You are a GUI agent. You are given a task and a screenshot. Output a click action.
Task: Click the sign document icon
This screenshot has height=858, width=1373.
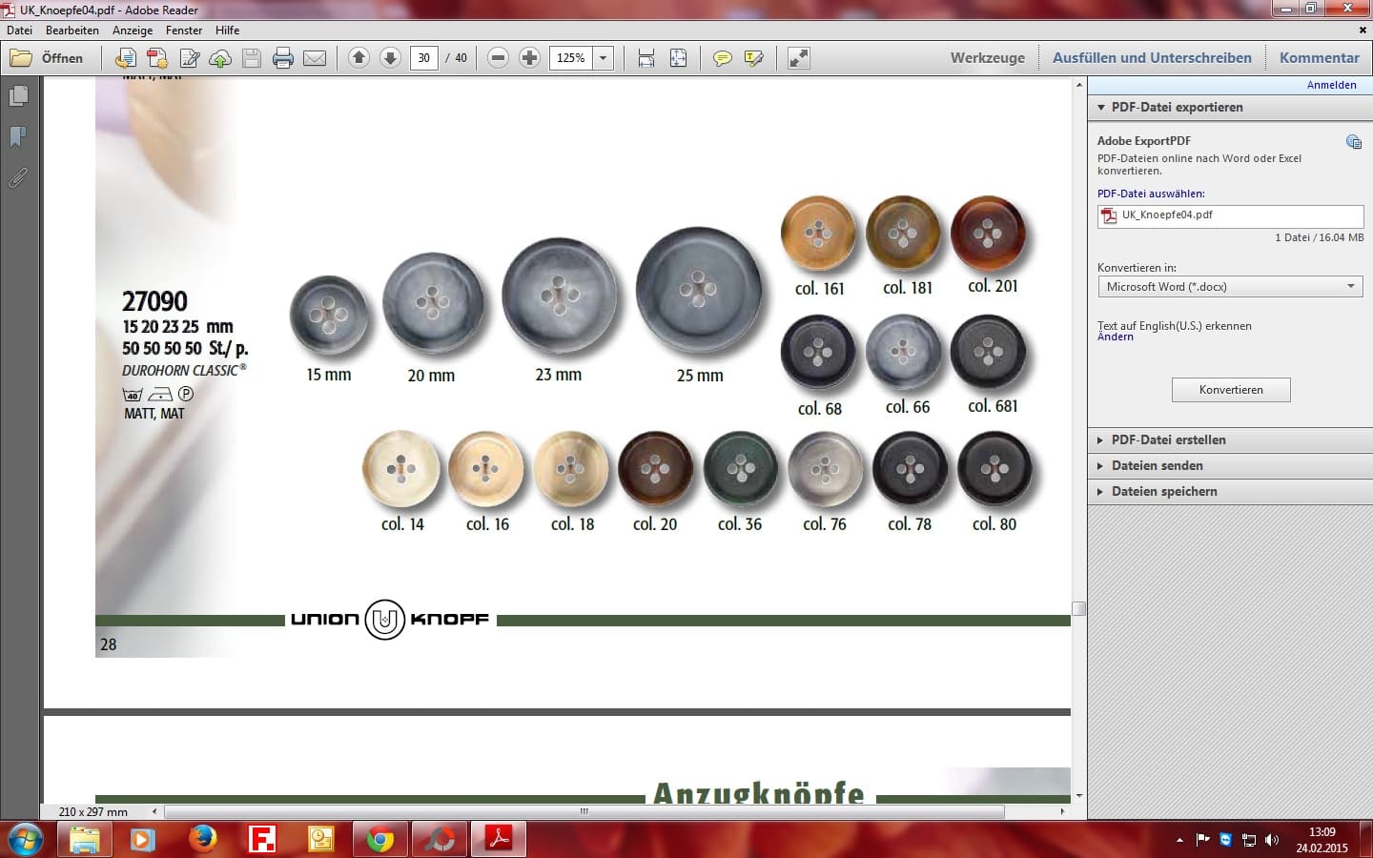click(190, 58)
